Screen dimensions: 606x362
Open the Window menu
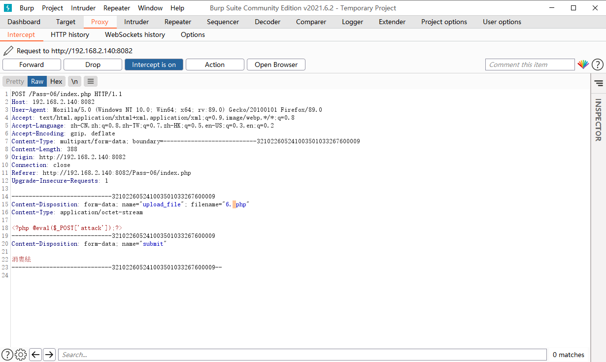(150, 8)
